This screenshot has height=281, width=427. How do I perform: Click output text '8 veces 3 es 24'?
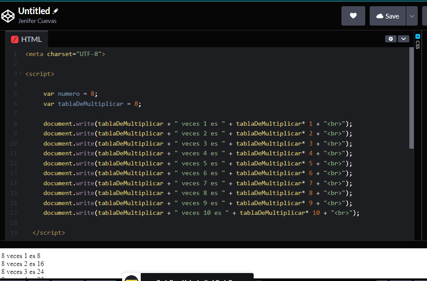pos(22,272)
